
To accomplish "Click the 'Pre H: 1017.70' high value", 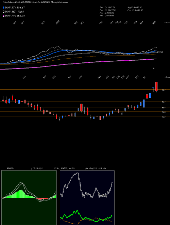I will coord(107,10).
